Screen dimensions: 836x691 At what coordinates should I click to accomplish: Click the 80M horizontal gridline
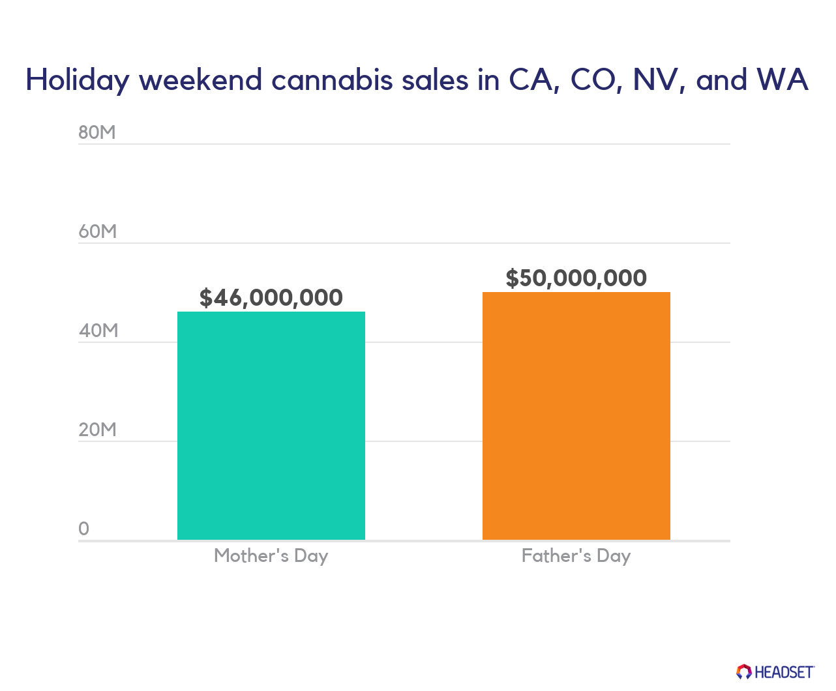click(x=404, y=144)
